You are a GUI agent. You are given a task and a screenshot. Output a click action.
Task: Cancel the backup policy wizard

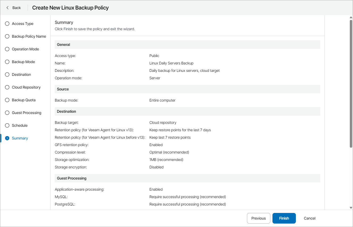pos(309,218)
